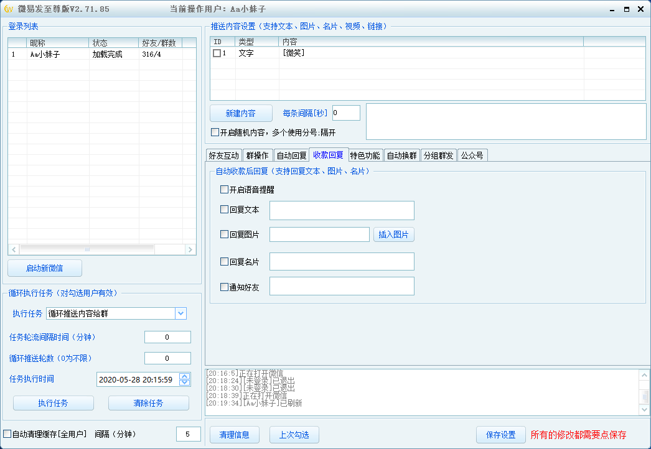Switch to the 群操作 tab
This screenshot has width=651, height=449.
click(258, 154)
